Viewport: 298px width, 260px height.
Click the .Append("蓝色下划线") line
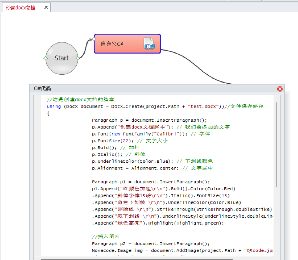[x=166, y=202]
